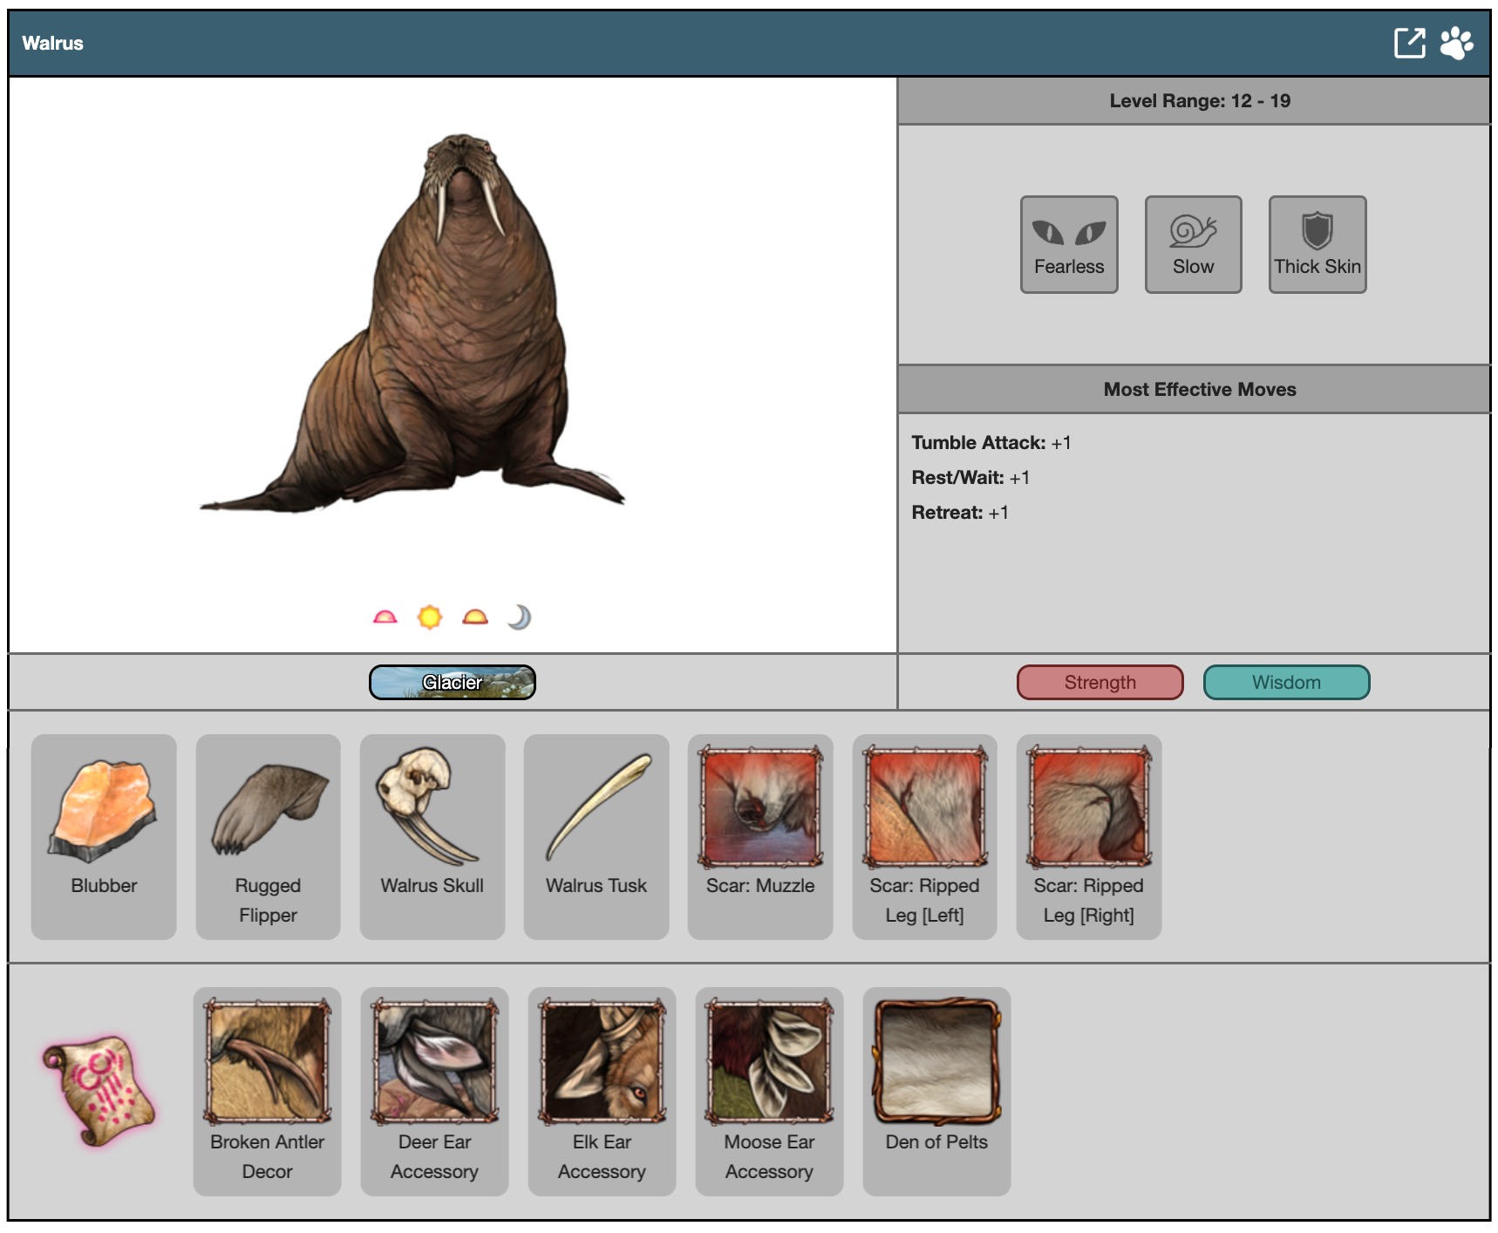Choose the Walrus Tusk item
The height and width of the screenshot is (1233, 1498).
596,835
